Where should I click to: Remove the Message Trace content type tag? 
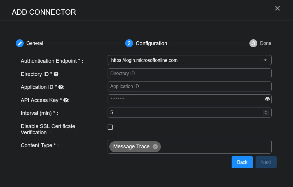(x=155, y=147)
